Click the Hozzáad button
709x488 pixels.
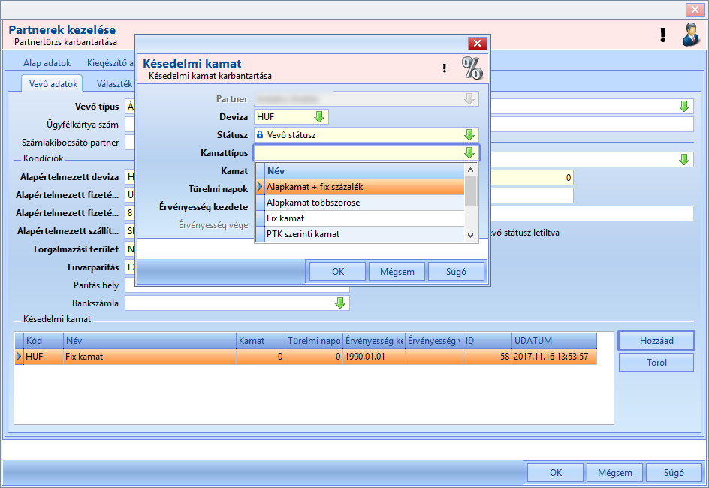656,341
